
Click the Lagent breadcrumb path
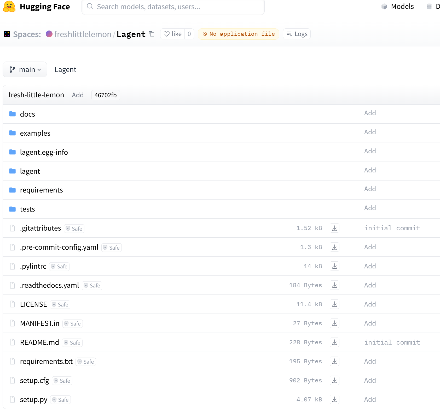click(x=65, y=70)
